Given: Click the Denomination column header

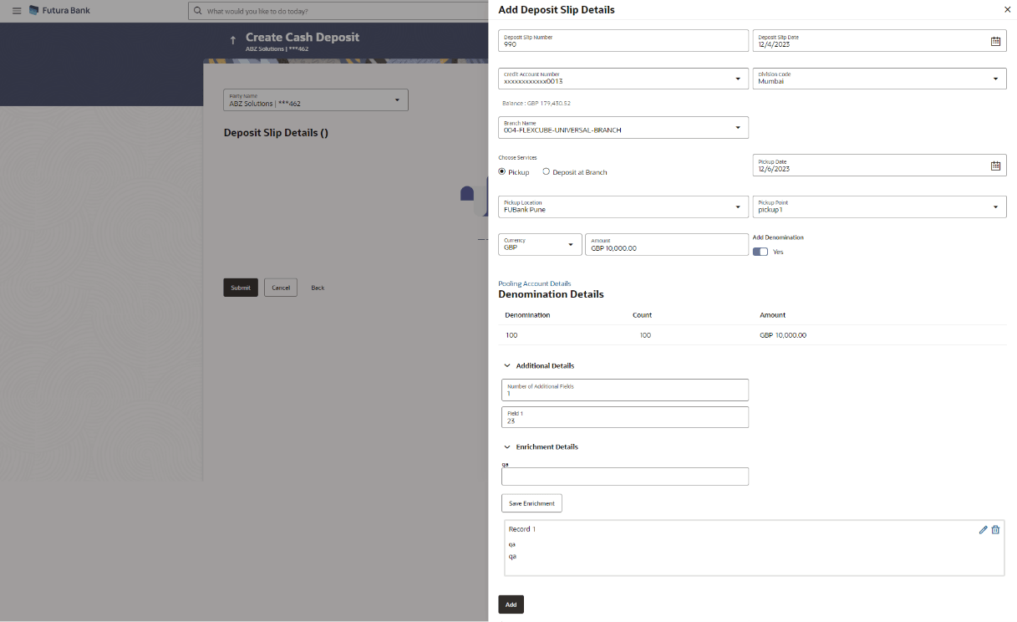Looking at the screenshot, I should (x=527, y=315).
